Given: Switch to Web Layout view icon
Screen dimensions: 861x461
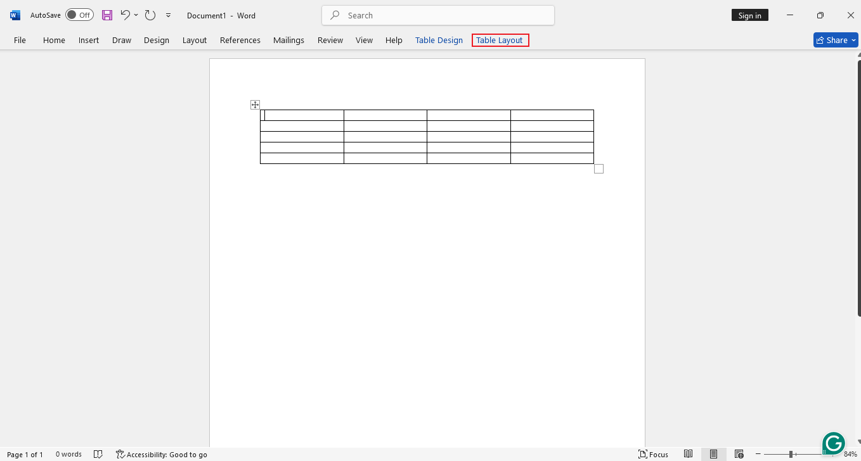Looking at the screenshot, I should coord(739,454).
